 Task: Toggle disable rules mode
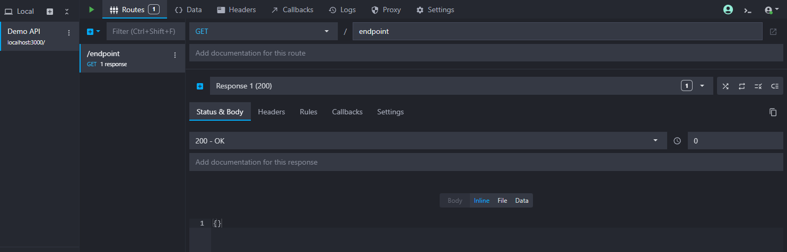758,86
